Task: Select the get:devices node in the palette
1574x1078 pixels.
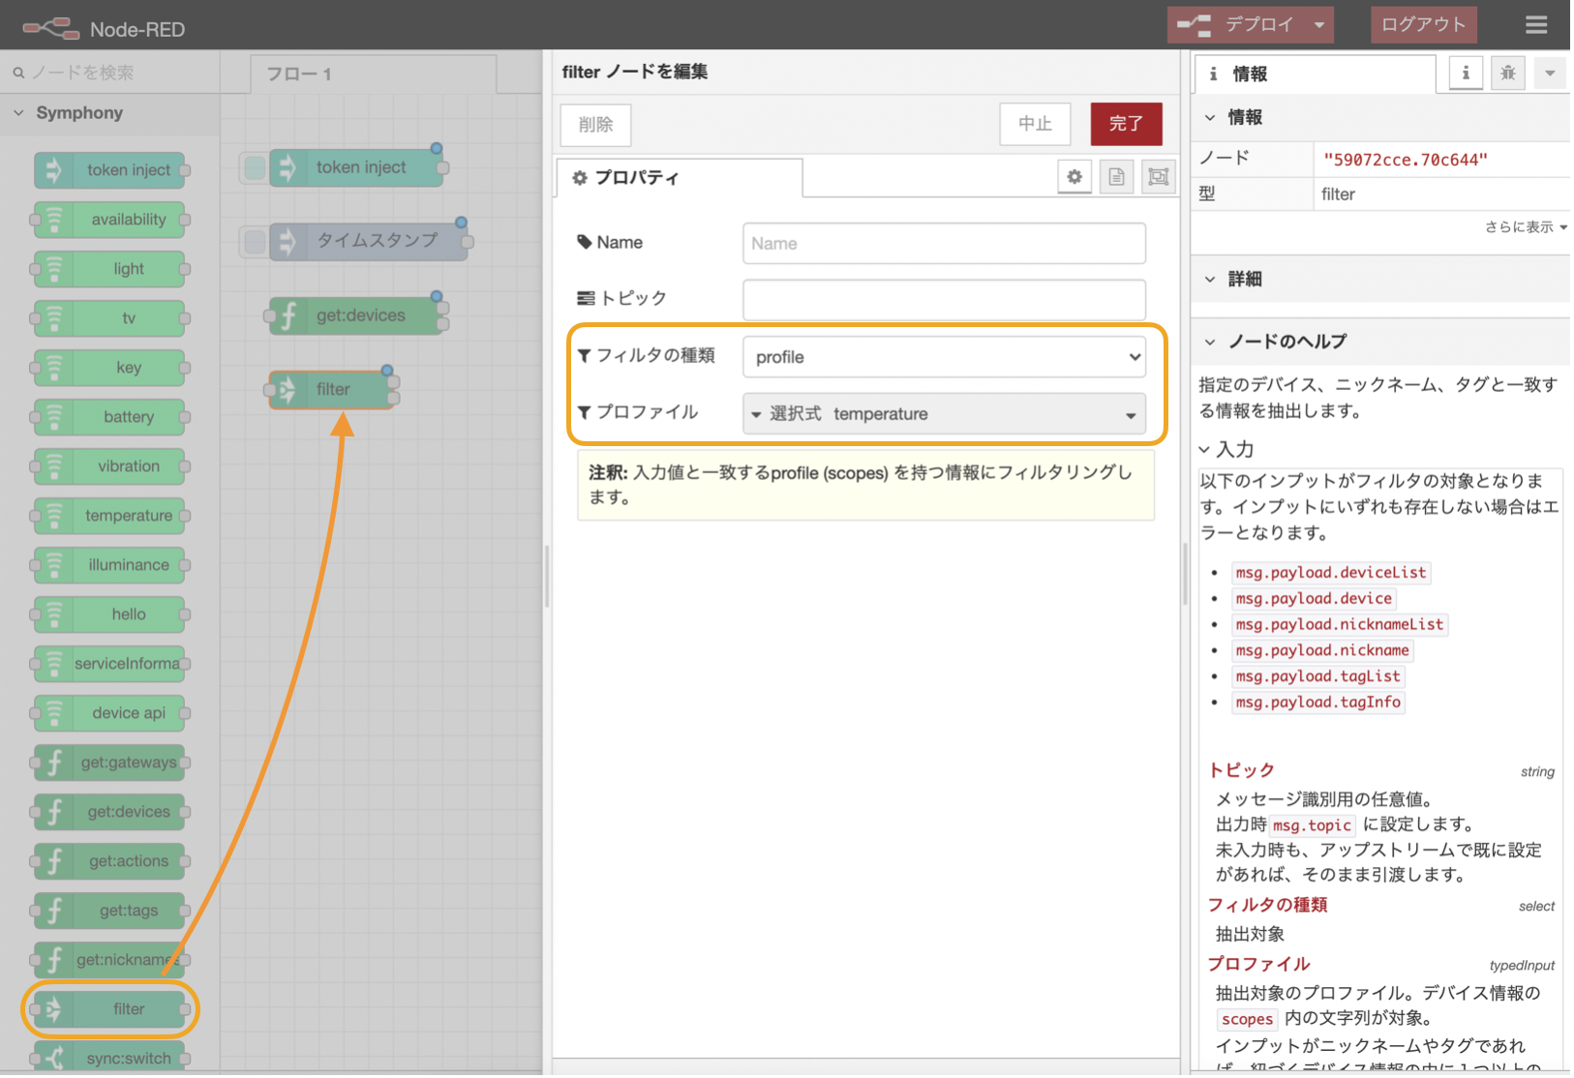Action: click(x=109, y=812)
